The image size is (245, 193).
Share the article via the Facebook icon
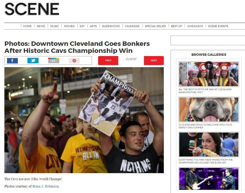point(12,61)
